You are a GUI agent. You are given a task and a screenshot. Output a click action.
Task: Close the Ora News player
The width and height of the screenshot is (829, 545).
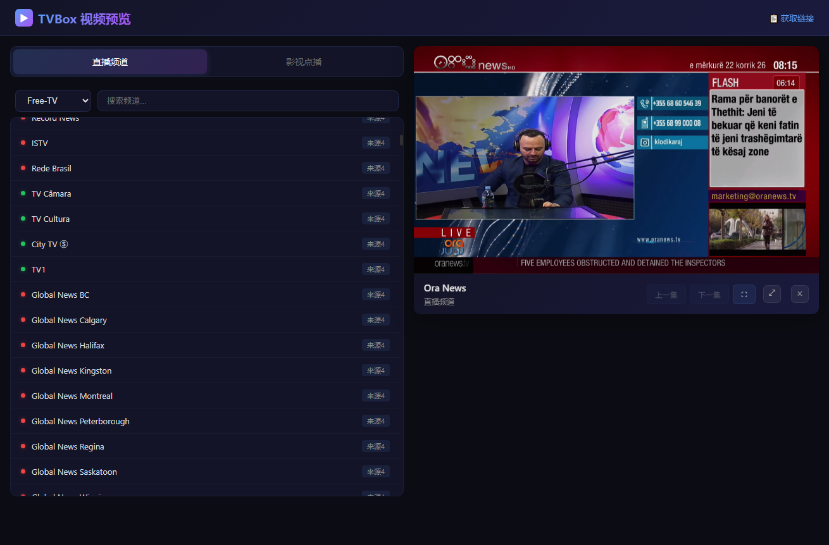[x=800, y=293]
